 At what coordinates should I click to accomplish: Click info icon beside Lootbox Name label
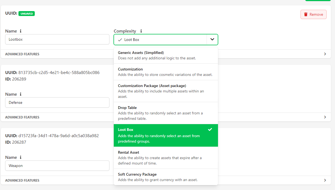point(21,31)
